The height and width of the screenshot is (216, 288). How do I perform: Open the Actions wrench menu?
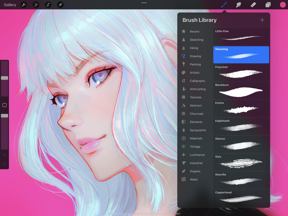point(24,5)
